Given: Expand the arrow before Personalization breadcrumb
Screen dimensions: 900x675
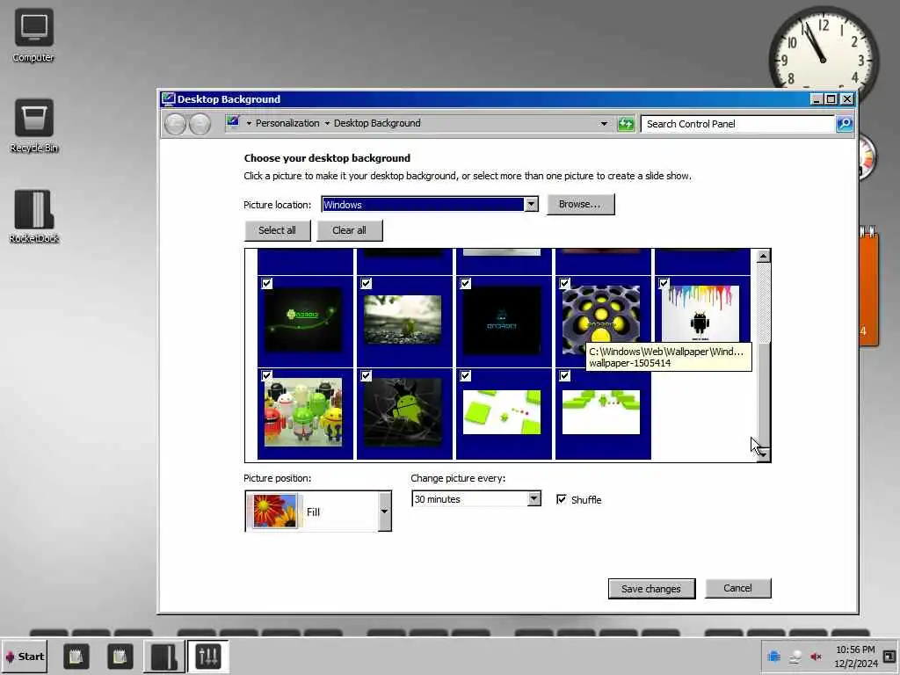Looking at the screenshot, I should pos(249,123).
